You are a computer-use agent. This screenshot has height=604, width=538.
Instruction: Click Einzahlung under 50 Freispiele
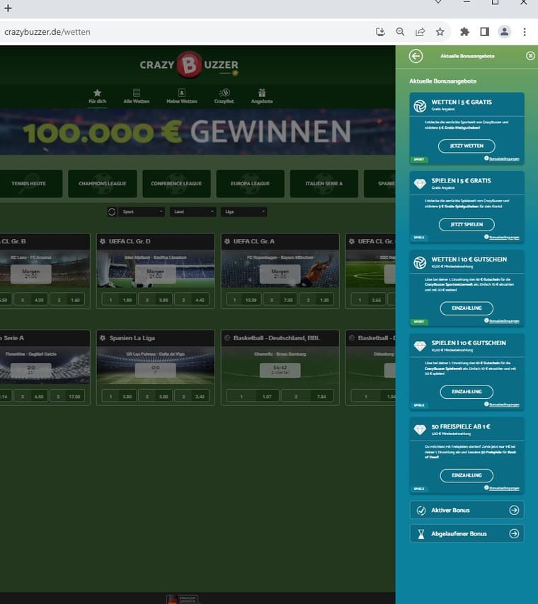click(x=467, y=475)
